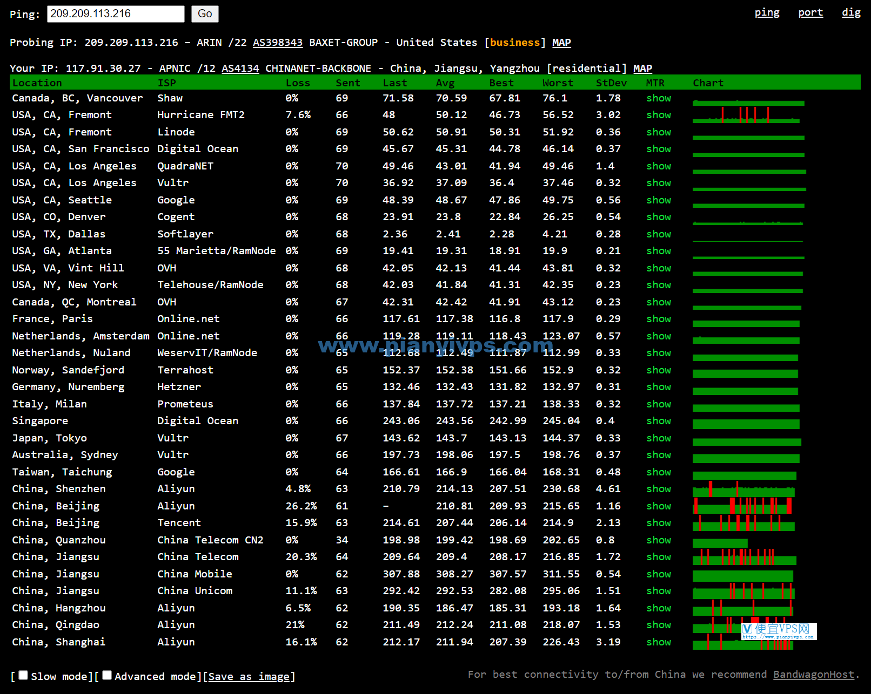The height and width of the screenshot is (694, 871).
Task: Click the Hurricane FMT2 latency chart
Action: tap(746, 115)
